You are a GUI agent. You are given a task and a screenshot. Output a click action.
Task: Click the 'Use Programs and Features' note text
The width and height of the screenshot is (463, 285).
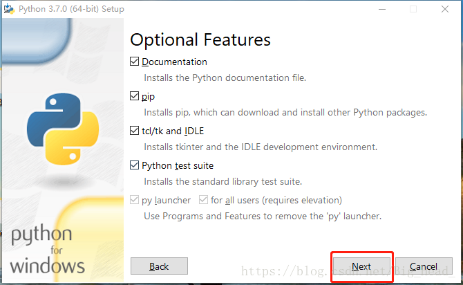click(x=263, y=217)
